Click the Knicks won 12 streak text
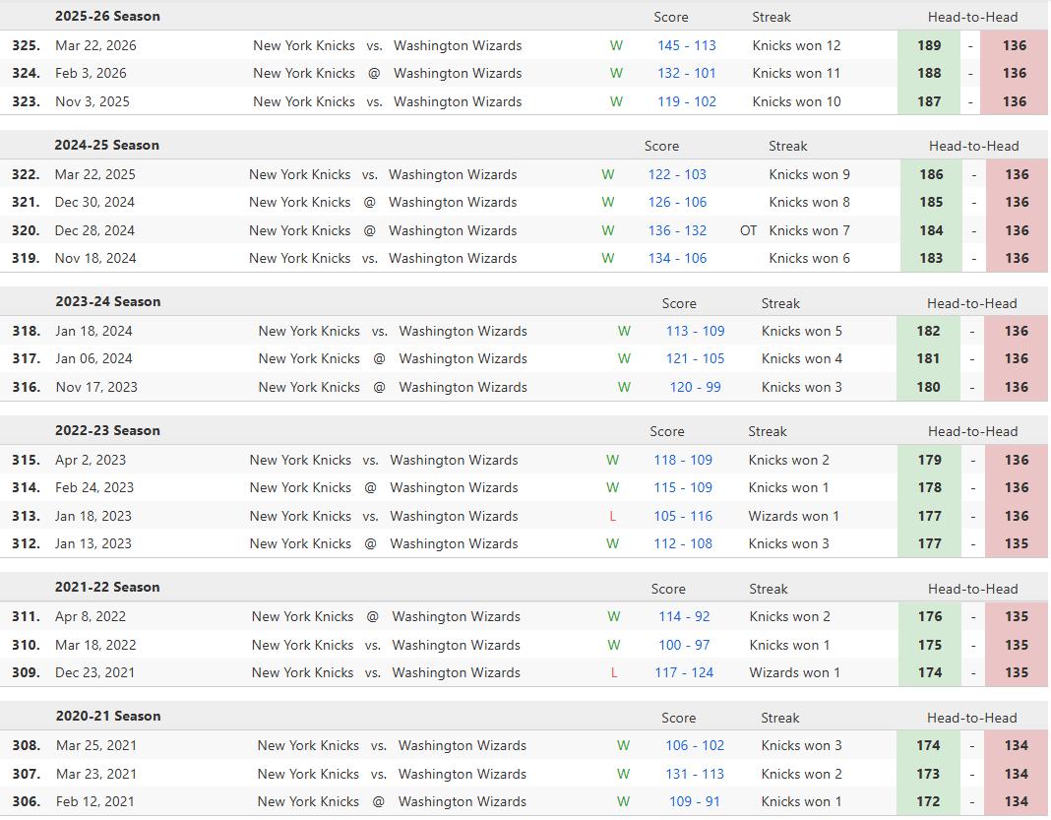The height and width of the screenshot is (820, 1051). (x=796, y=45)
